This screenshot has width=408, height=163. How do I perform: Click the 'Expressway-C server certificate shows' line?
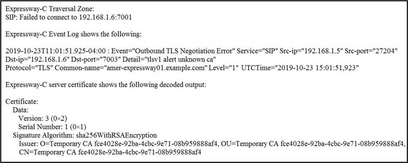click(106, 85)
